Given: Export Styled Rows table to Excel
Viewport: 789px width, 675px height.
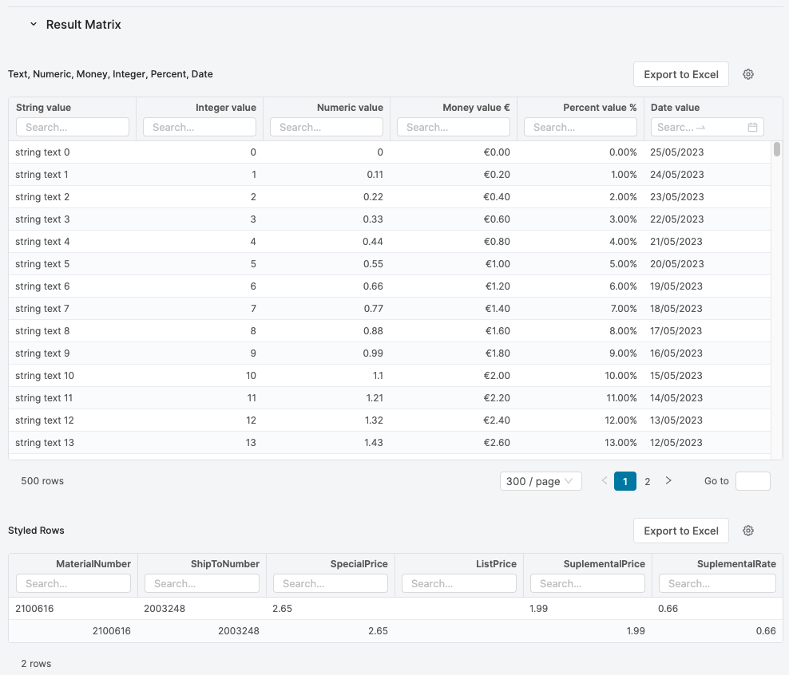Looking at the screenshot, I should pyautogui.click(x=680, y=531).
